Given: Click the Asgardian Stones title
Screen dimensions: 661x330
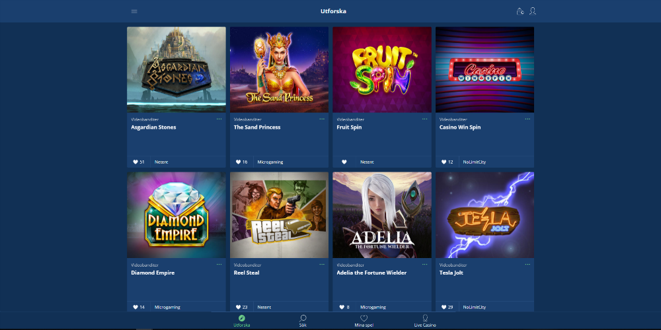Looking at the screenshot, I should [x=153, y=127].
